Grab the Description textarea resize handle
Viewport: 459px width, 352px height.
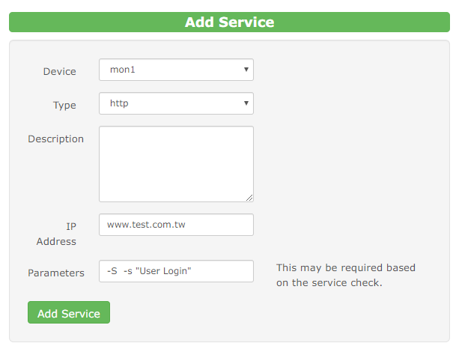click(249, 198)
